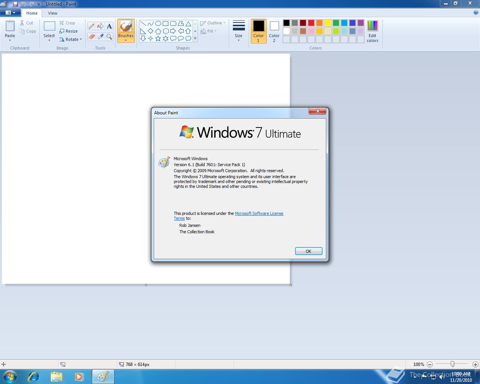Image resolution: width=480 pixels, height=384 pixels.
Task: Open the Rotate dropdown
Action: coord(70,39)
